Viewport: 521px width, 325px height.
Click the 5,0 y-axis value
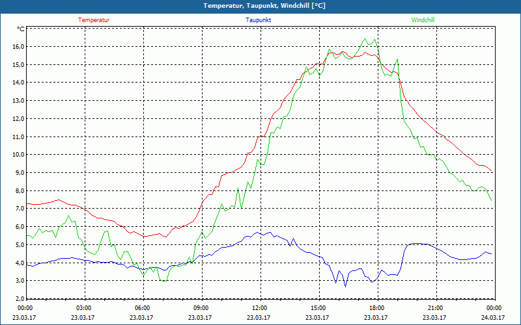point(20,245)
